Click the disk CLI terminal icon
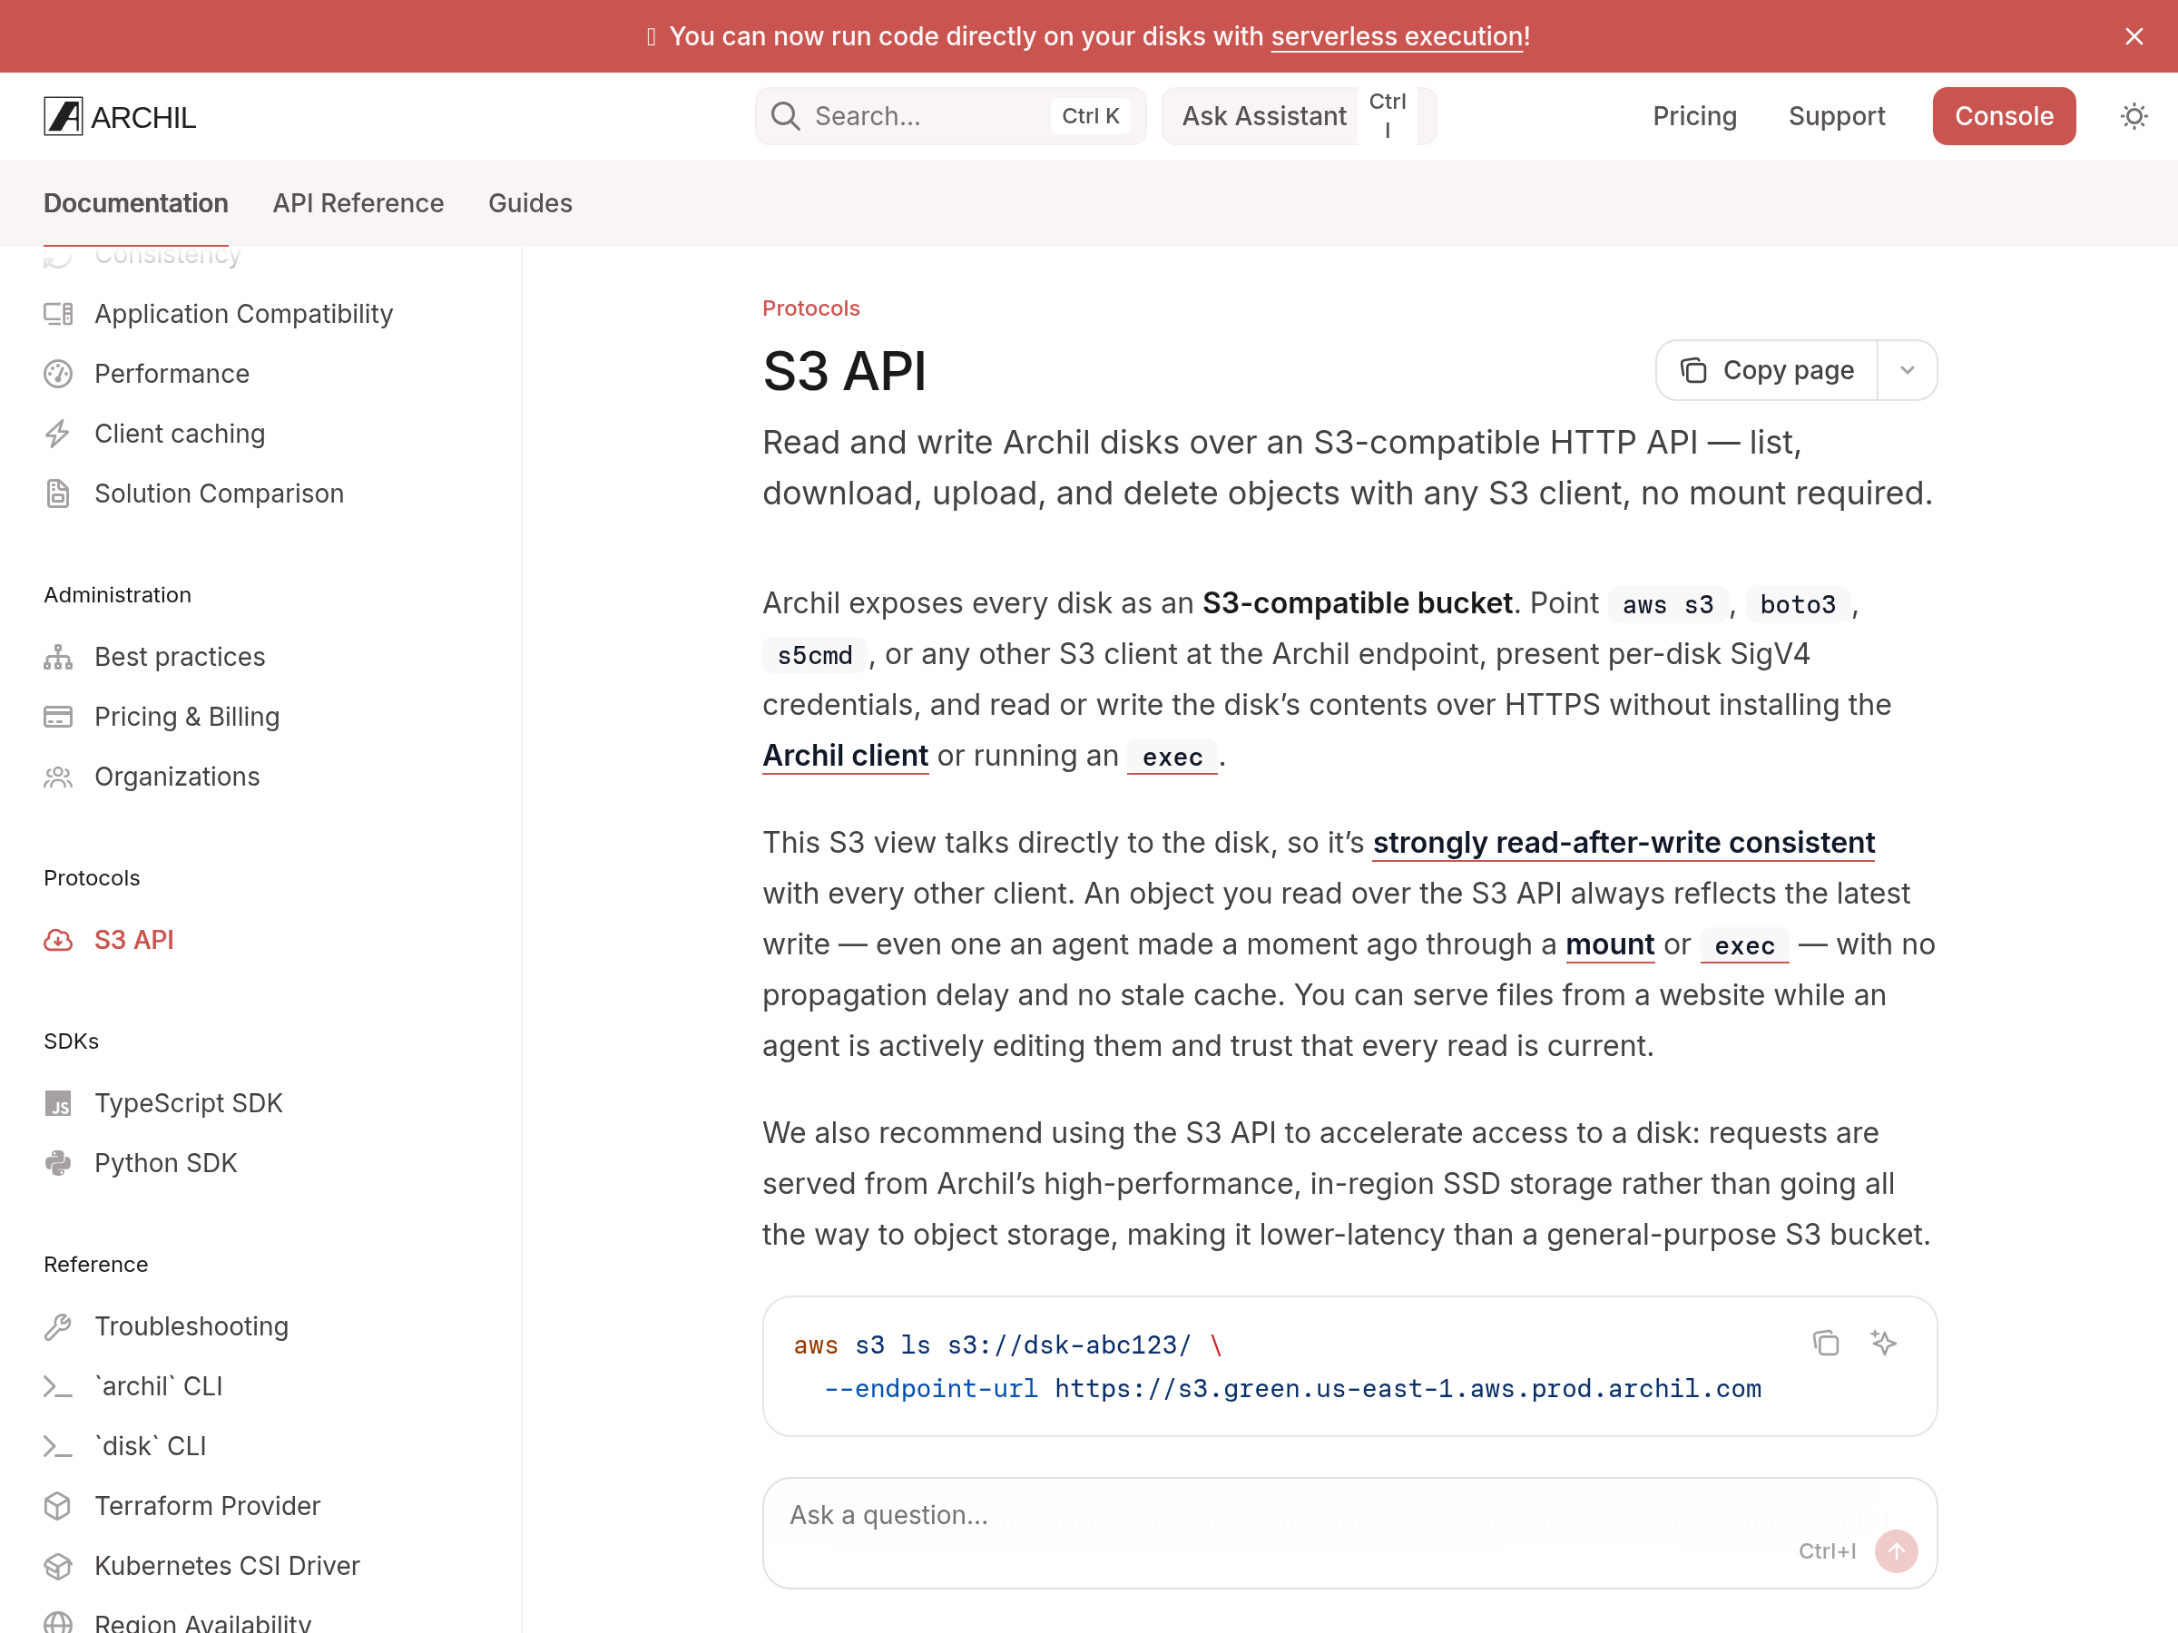Screen dimensions: 2178x1633 (x=58, y=1448)
